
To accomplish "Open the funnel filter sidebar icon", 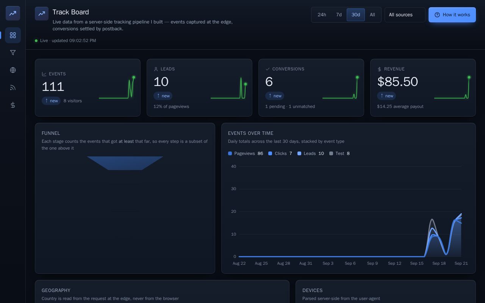I will click(x=13, y=53).
